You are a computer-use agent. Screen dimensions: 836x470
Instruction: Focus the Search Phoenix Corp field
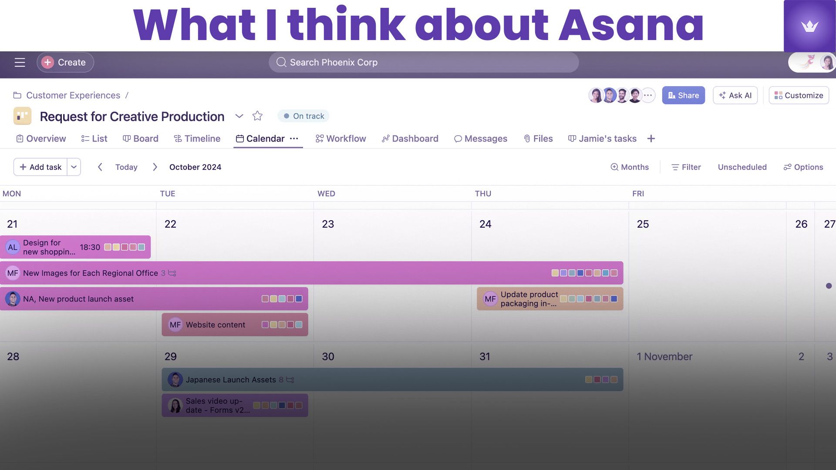click(423, 62)
